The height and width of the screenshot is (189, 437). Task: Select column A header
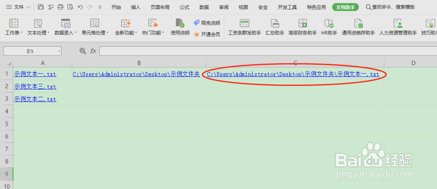pos(42,63)
